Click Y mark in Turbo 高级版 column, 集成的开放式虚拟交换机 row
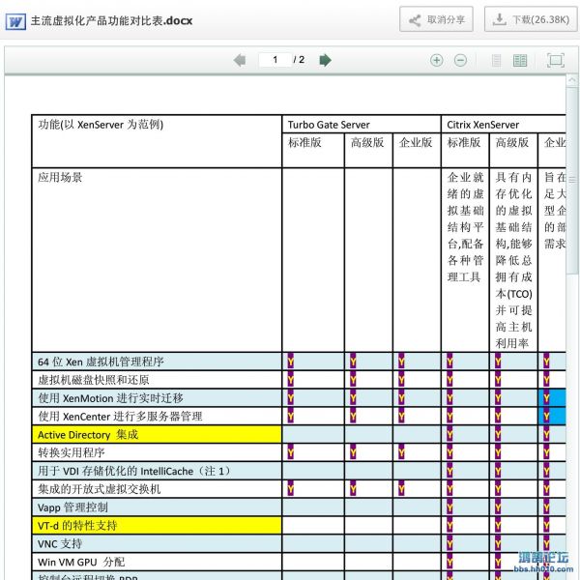This screenshot has height=580, width=580. (x=353, y=488)
